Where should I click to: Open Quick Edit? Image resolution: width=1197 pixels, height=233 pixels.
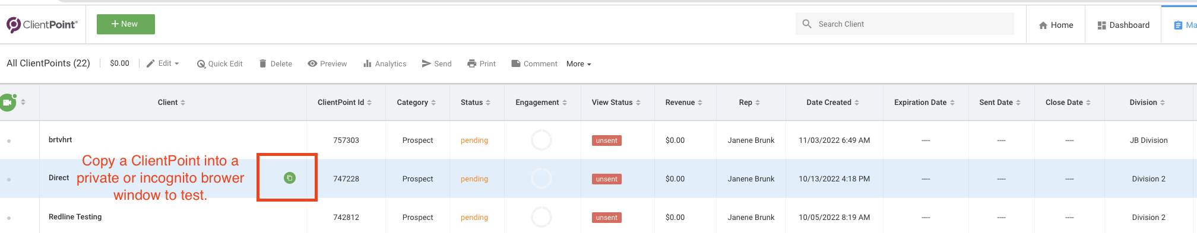[x=220, y=63]
